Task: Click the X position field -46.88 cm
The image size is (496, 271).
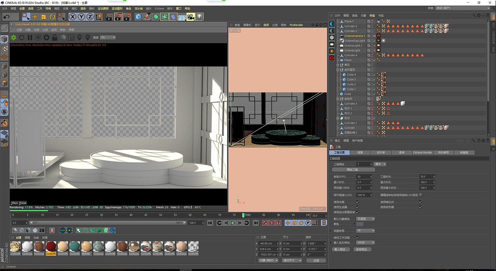Action: click(x=268, y=244)
